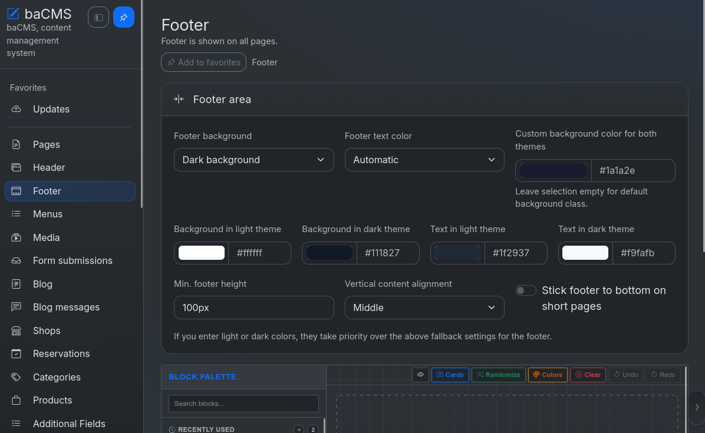Screen dimensions: 705x433
Task: Click the Search blocks input field
Action: [243, 404]
